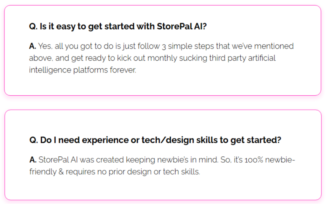Screen dimensions: 326x204
Task: Select the bold 'A.' label in second answer
Action: click(33, 160)
